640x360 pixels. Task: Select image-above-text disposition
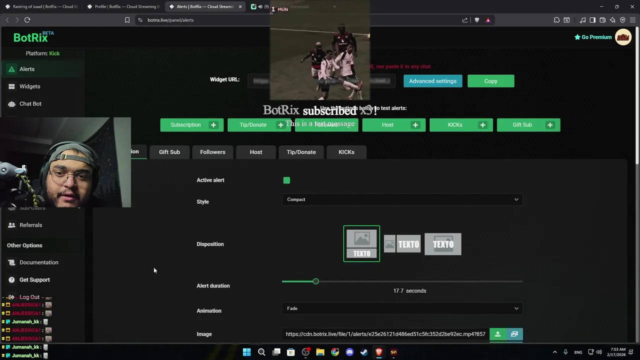coord(361,244)
